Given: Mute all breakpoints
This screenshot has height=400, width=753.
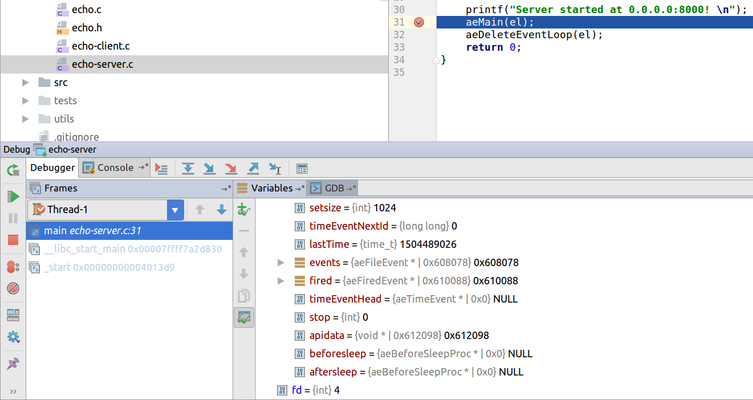Looking at the screenshot, I should pyautogui.click(x=13, y=288).
